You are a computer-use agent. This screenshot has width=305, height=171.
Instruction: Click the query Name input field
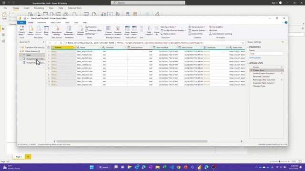point(266,54)
